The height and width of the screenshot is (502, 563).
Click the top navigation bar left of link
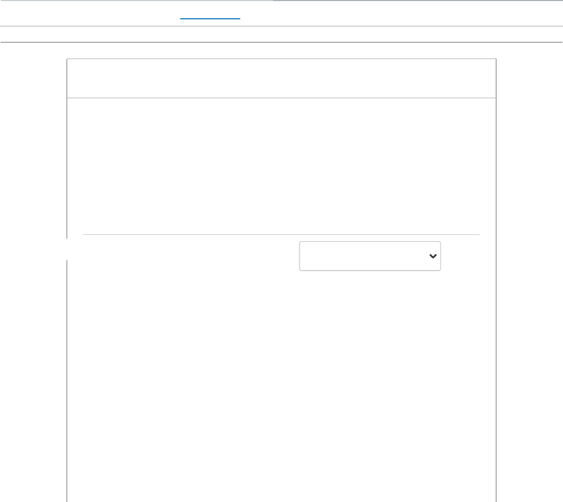(x=89, y=15)
